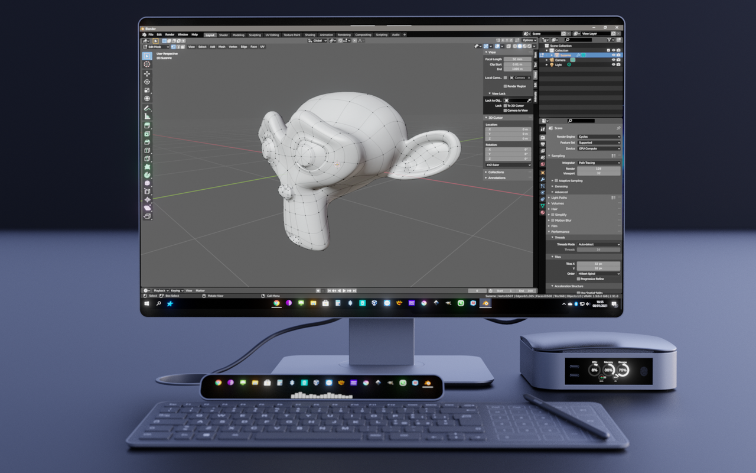This screenshot has width=756, height=473.
Task: Open the Keying popover in timeline
Action: [177, 290]
